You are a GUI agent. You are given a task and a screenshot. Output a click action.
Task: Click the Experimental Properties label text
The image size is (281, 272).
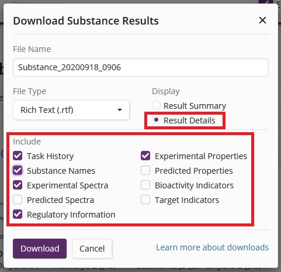coord(201,156)
